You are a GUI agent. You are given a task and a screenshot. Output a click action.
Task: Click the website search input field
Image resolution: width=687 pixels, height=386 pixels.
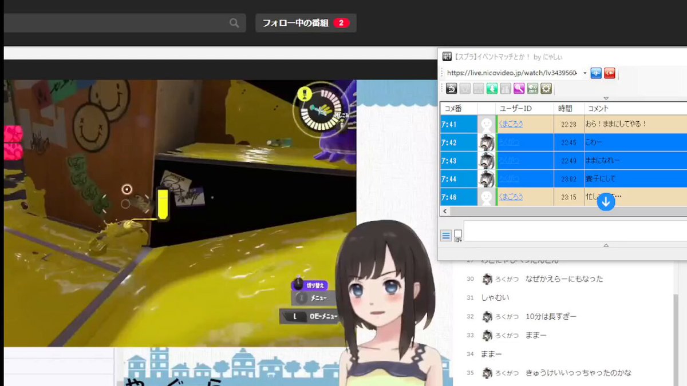tap(114, 23)
